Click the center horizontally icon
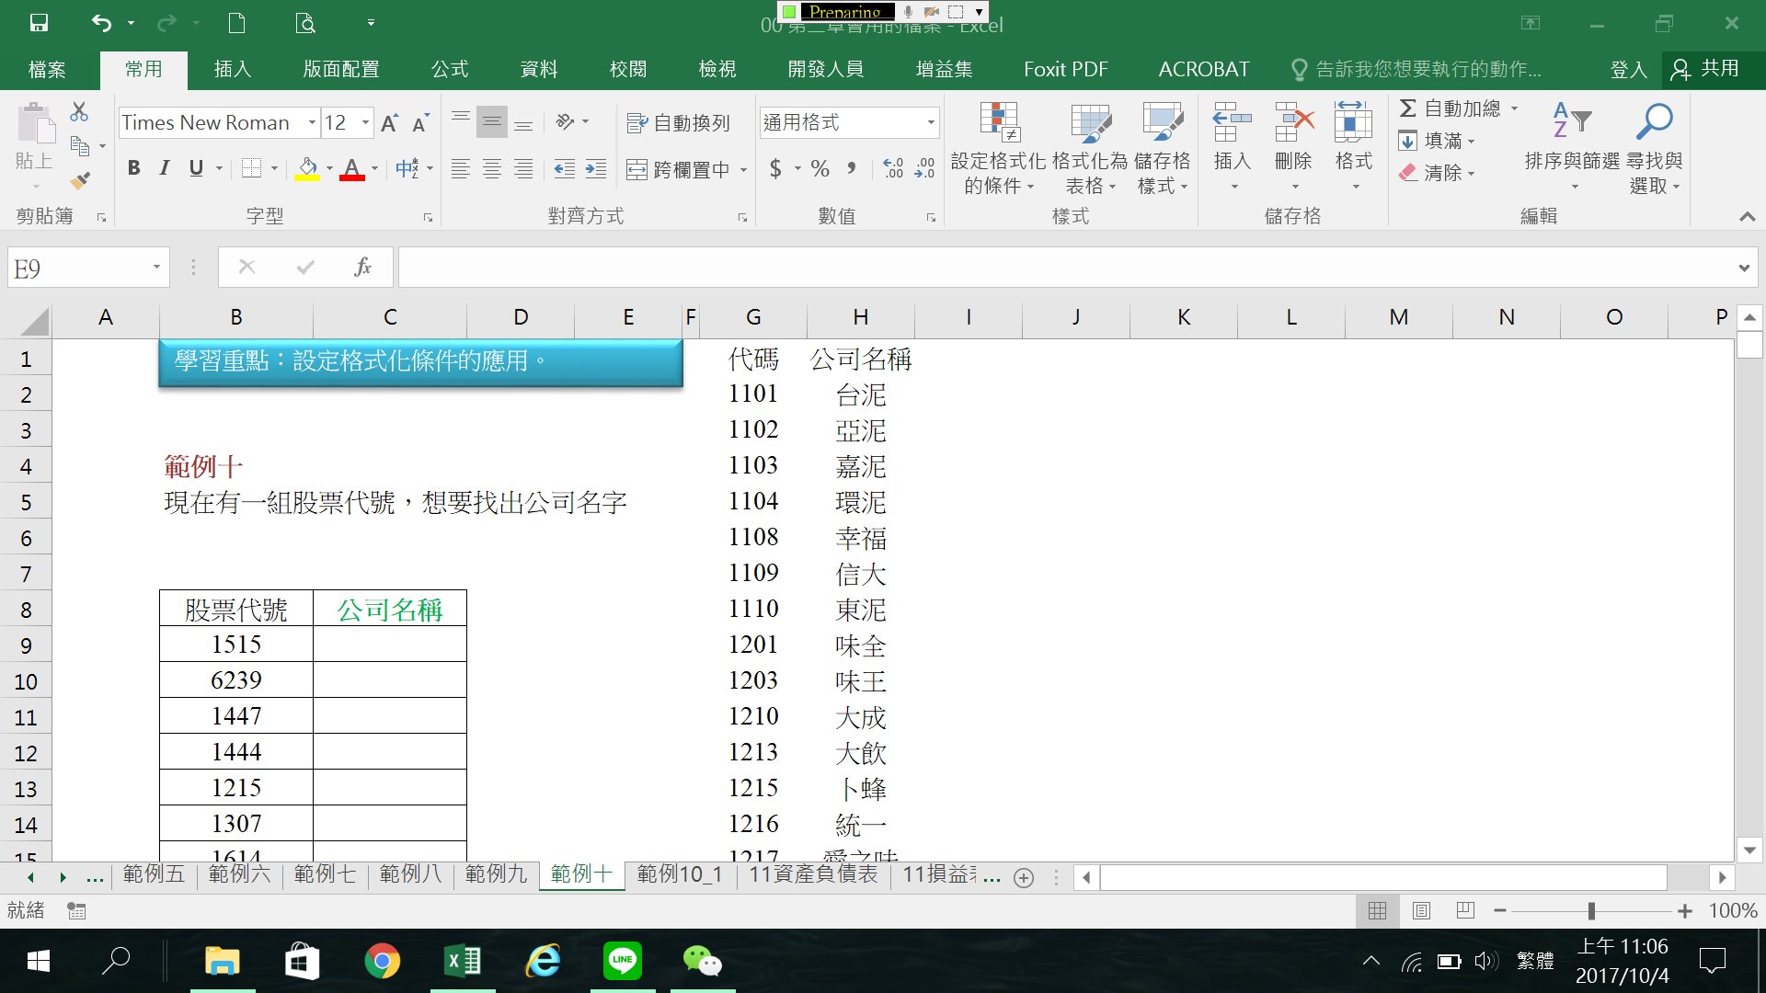1766x993 pixels. [492, 168]
